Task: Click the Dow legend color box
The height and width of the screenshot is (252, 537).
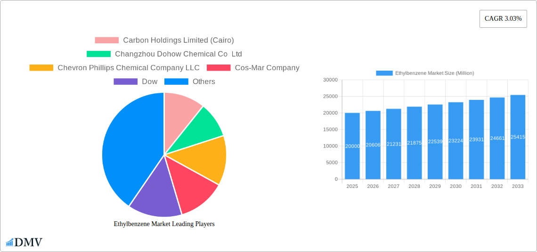Action: 125,81
